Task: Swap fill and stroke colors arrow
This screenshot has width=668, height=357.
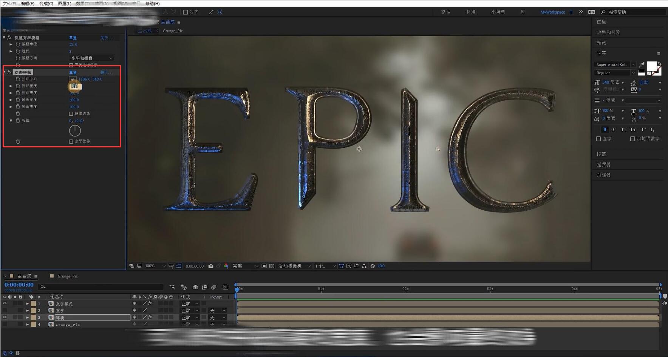Action: pyautogui.click(x=659, y=64)
